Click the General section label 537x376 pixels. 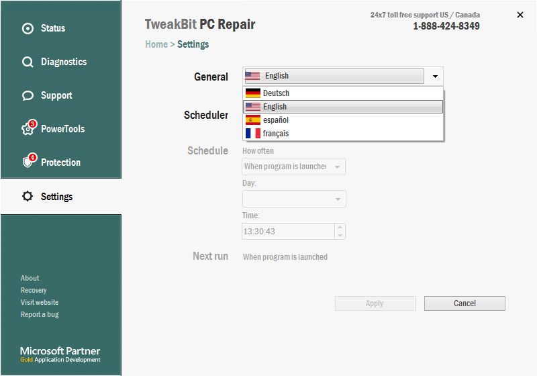[x=211, y=77]
